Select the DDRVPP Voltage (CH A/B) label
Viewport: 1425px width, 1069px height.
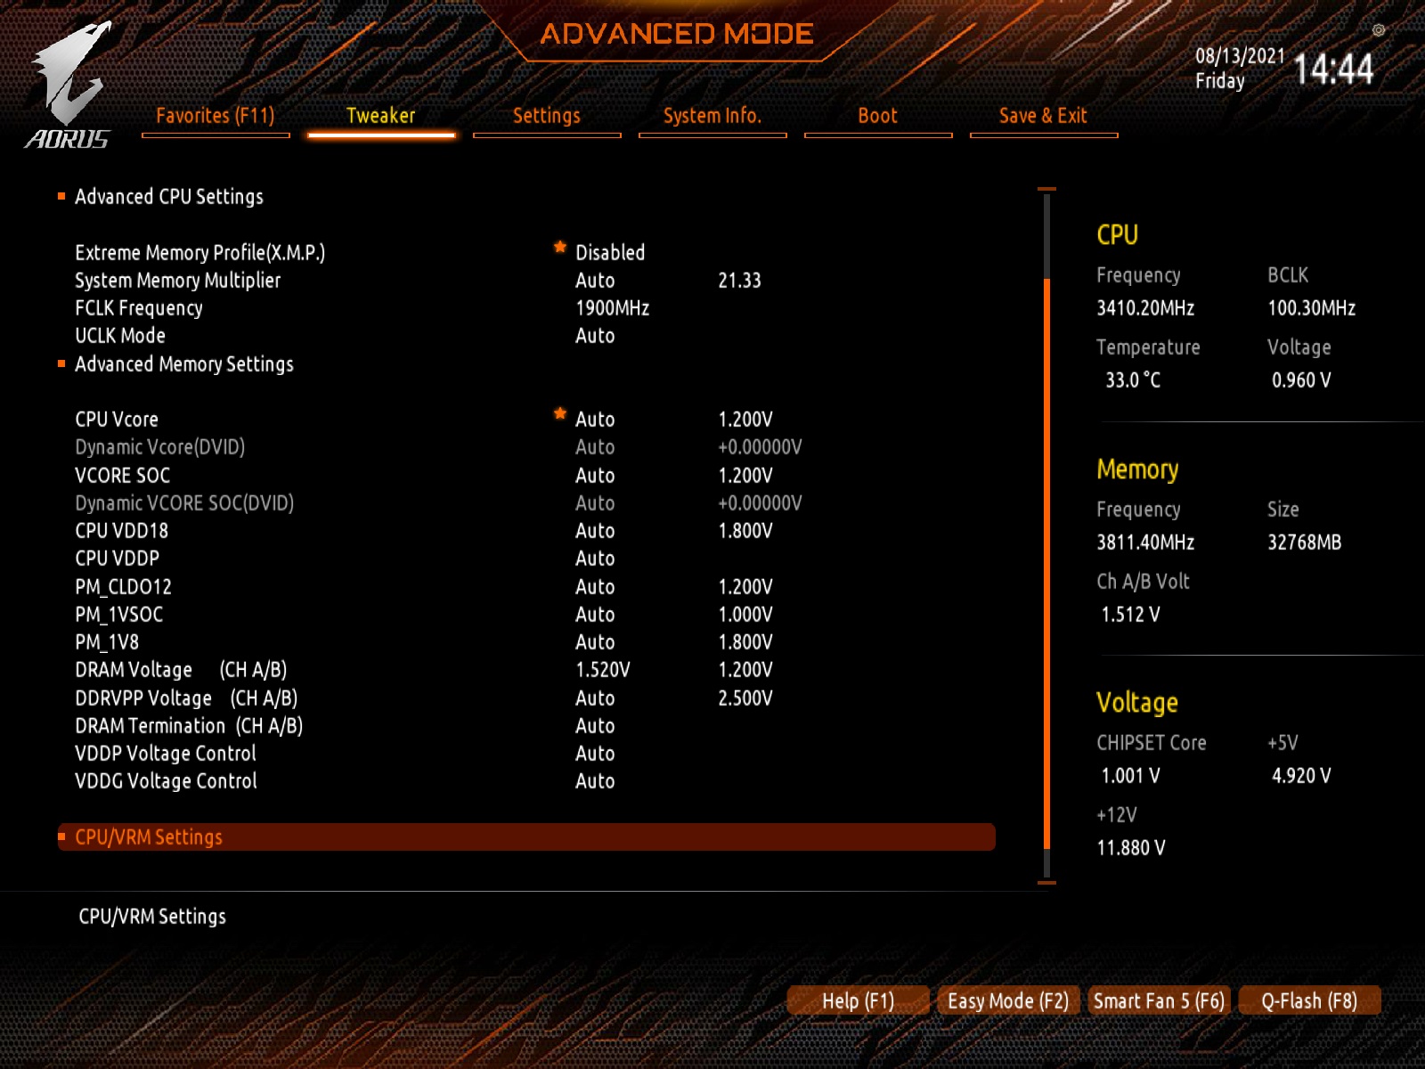pyautogui.click(x=186, y=698)
